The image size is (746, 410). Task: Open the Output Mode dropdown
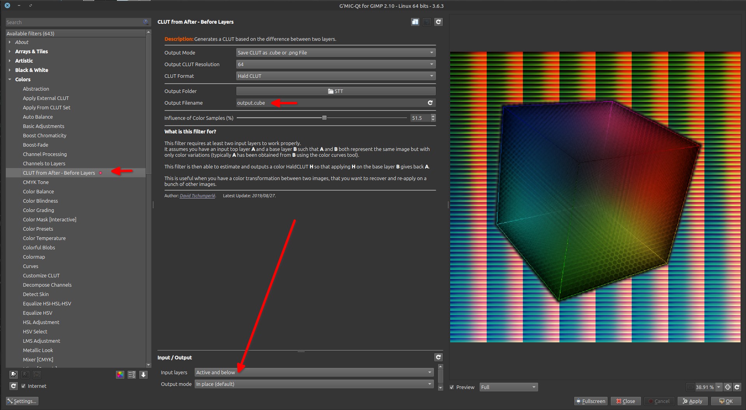335,53
